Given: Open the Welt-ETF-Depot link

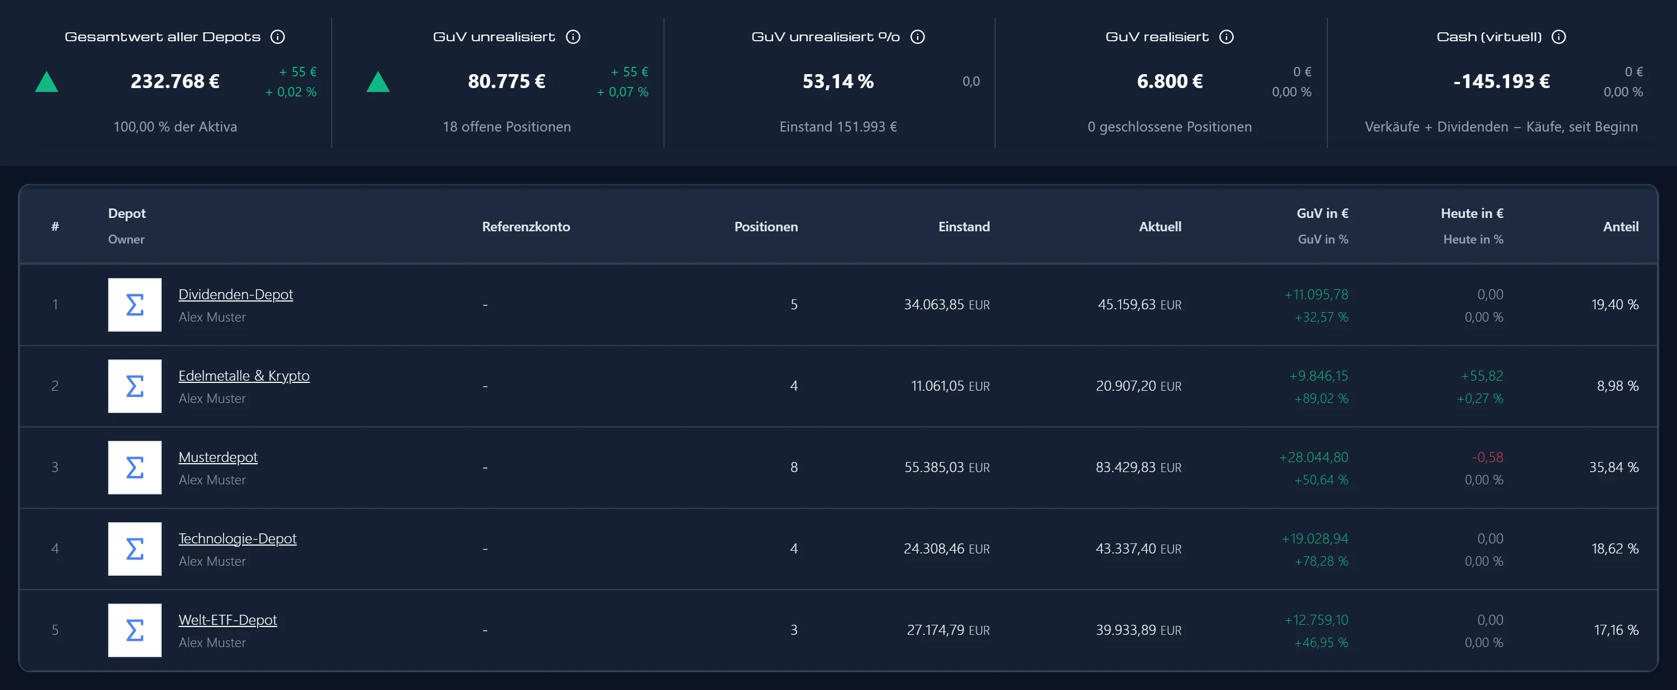Looking at the screenshot, I should (x=228, y=620).
